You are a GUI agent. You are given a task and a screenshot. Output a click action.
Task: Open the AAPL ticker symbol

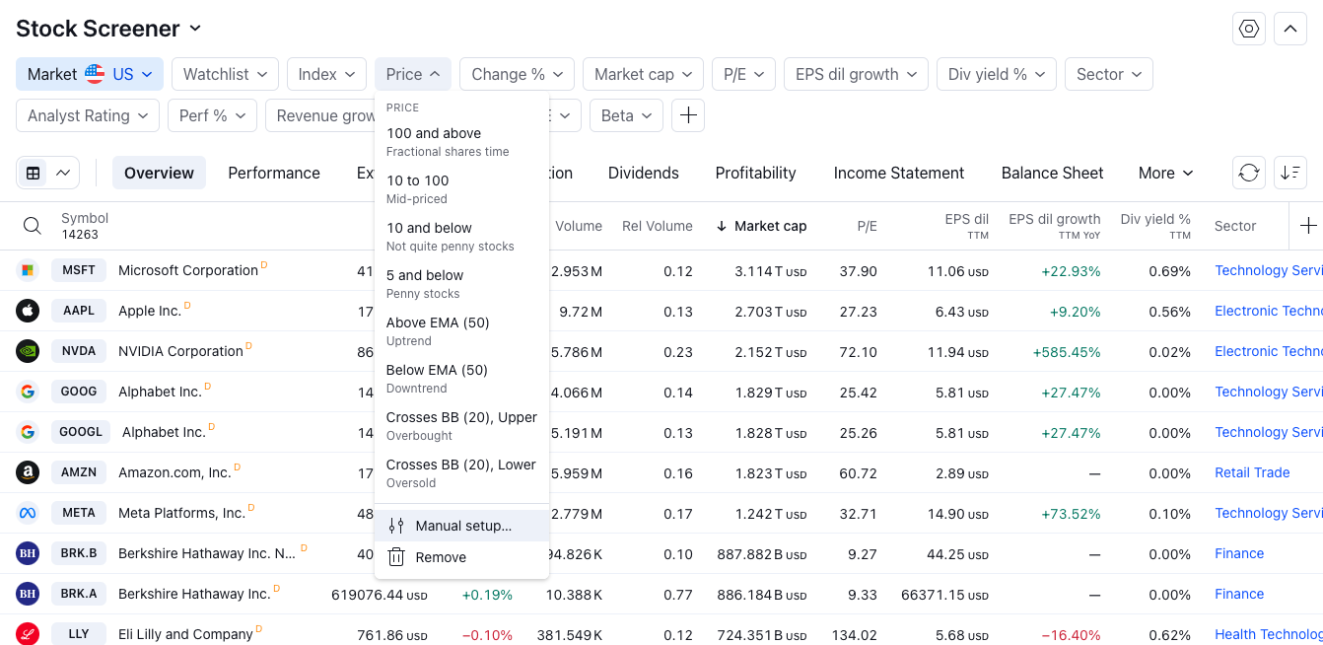[x=79, y=311]
